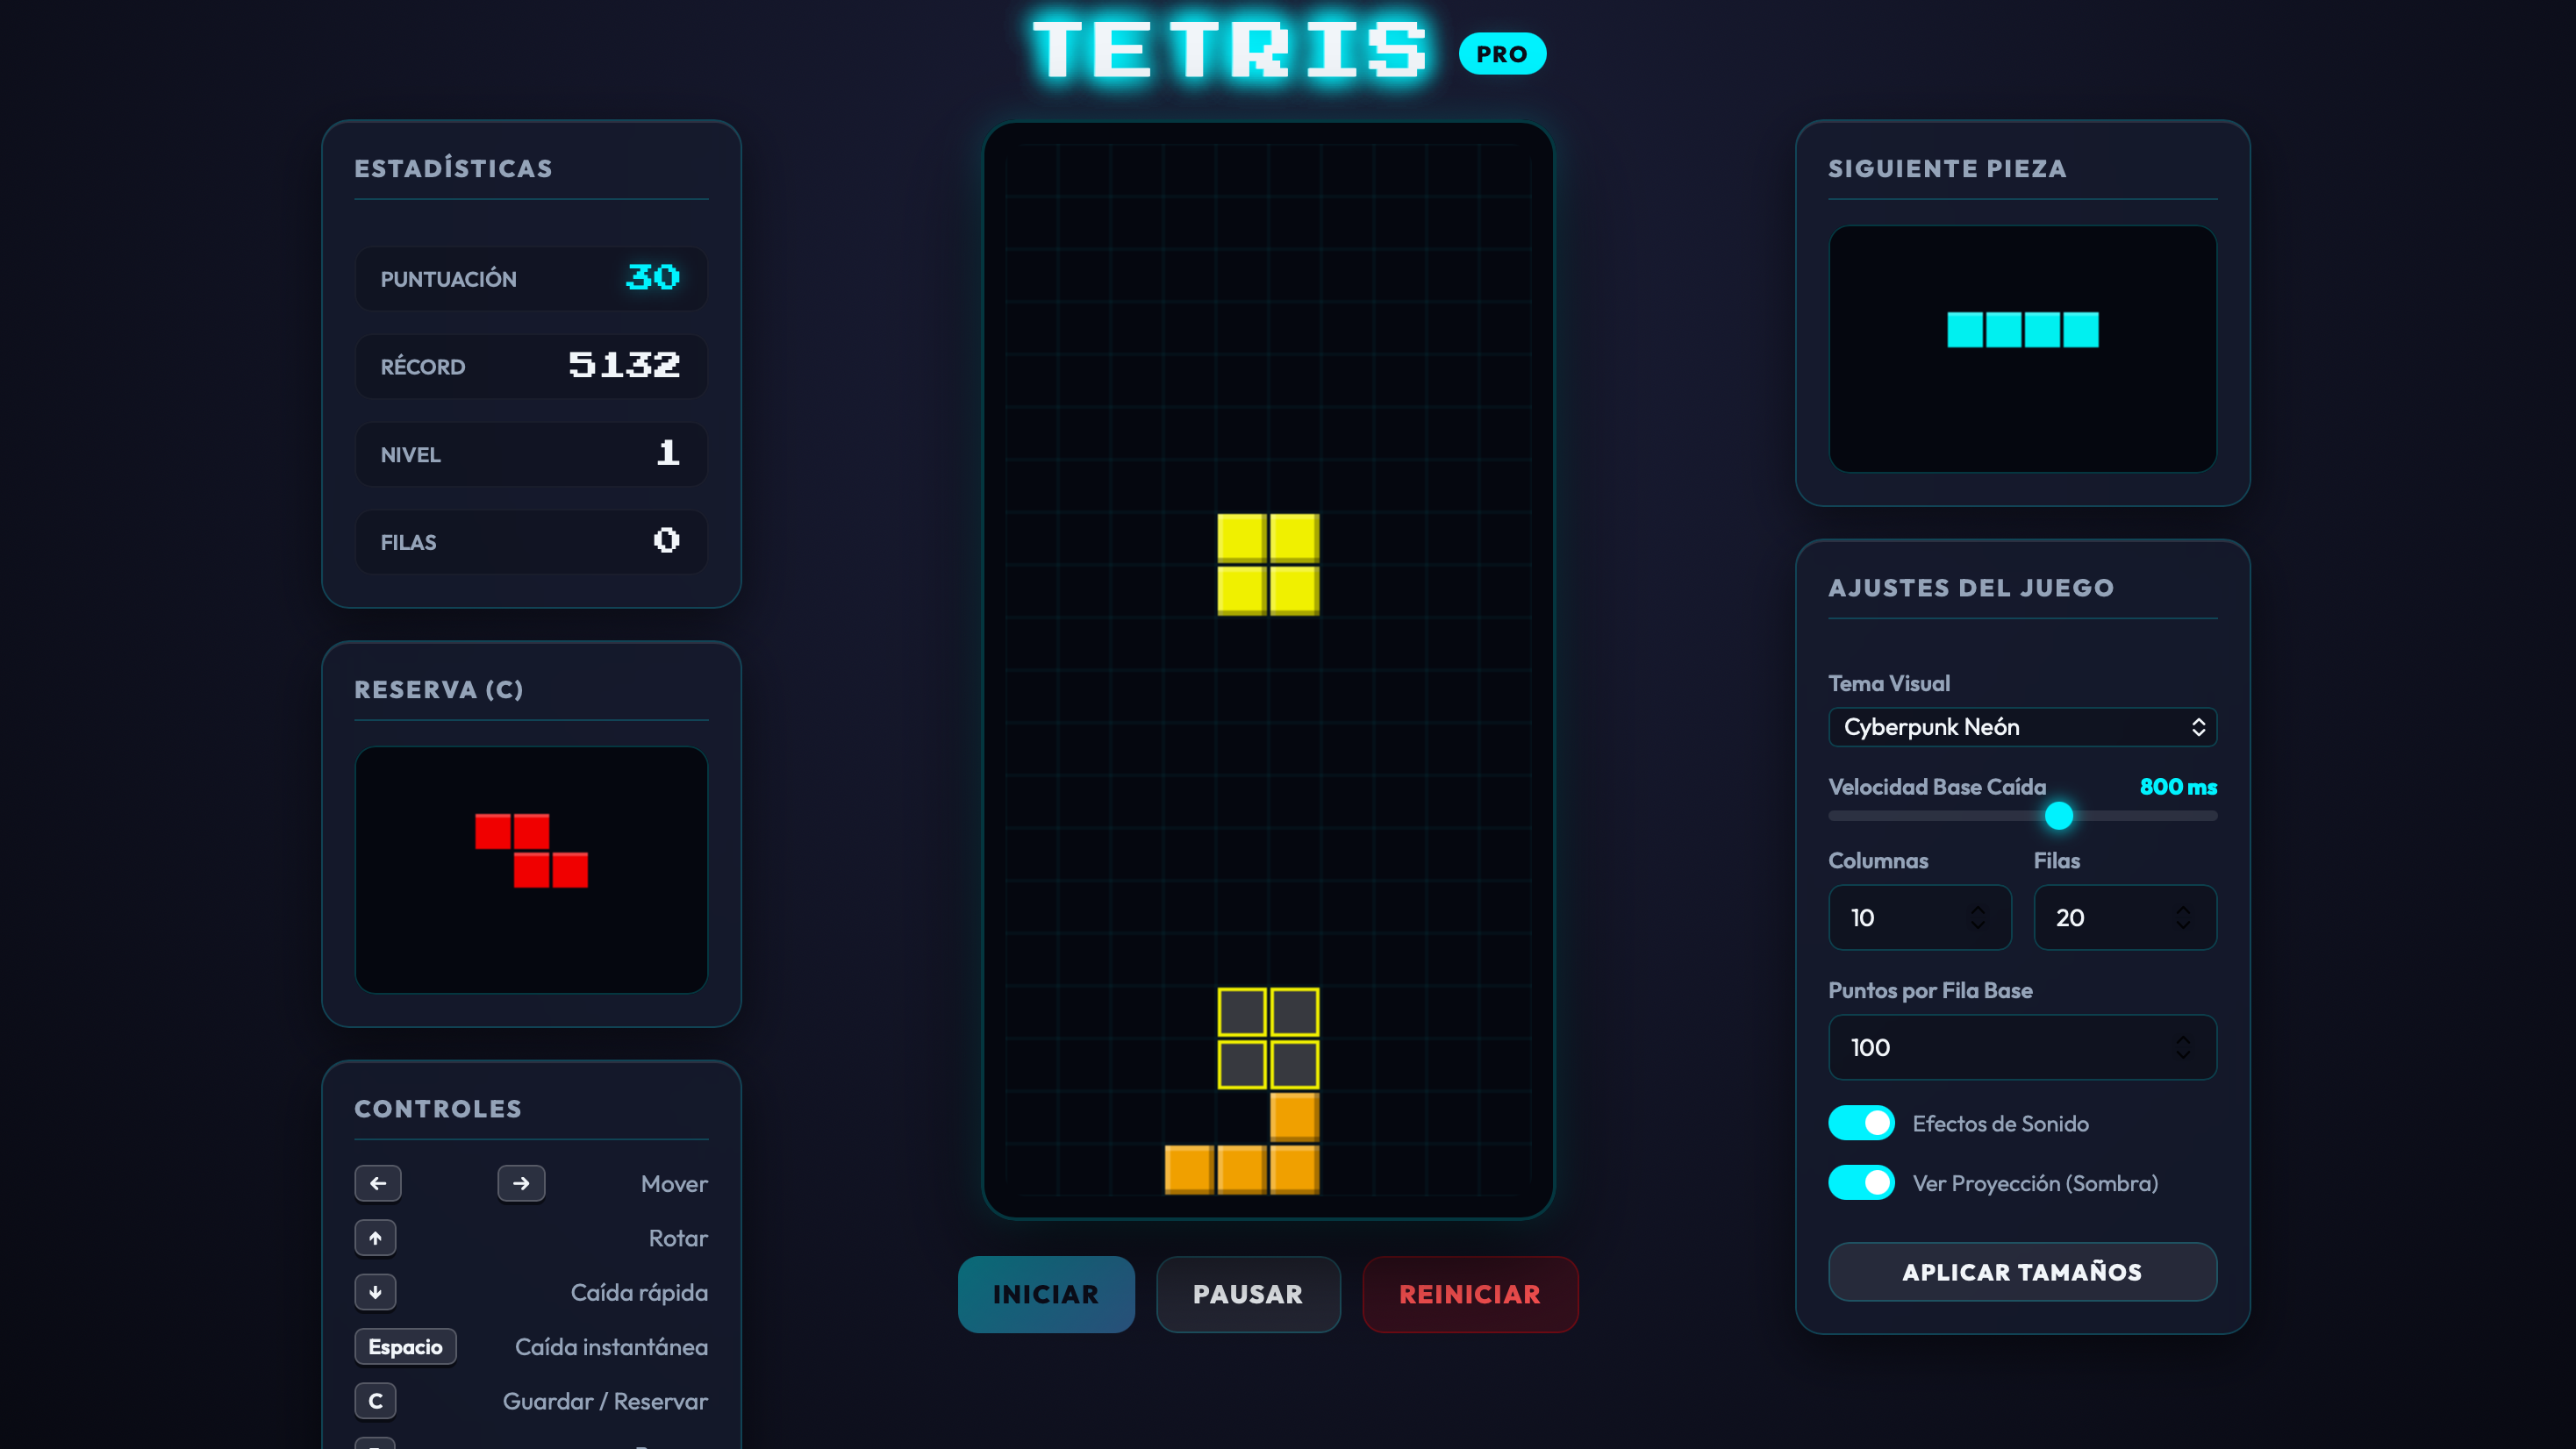Click the Velocidad Base Caída label
This screenshot has height=1449, width=2576.
tap(1937, 787)
